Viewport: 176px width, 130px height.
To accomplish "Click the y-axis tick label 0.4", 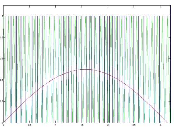I will 1,80.
